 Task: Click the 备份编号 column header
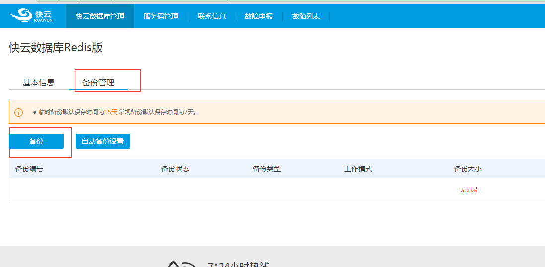[x=29, y=169]
